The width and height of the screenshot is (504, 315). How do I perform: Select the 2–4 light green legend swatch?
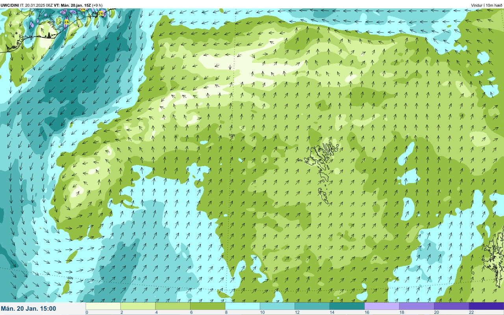138,306
